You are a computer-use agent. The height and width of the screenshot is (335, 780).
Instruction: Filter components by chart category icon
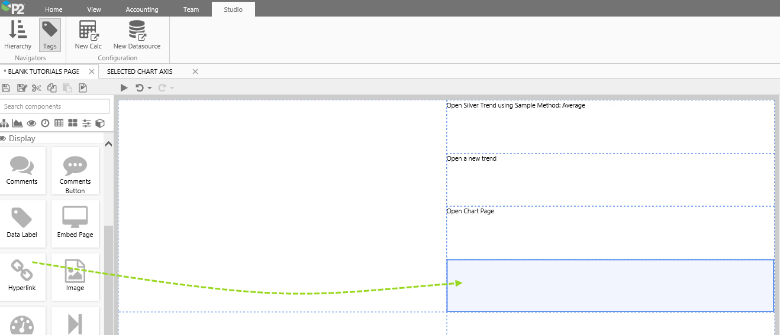(17, 123)
